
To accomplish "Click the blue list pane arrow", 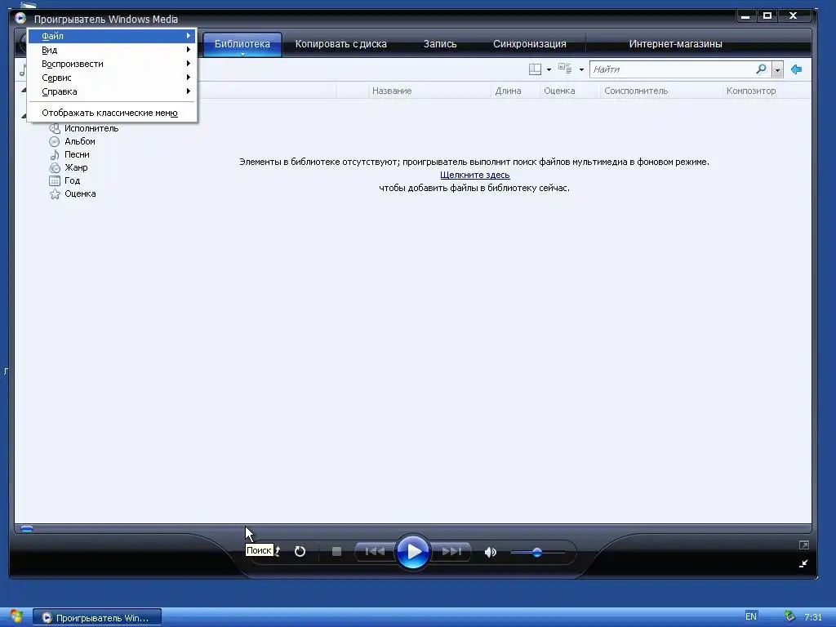I will (x=797, y=69).
